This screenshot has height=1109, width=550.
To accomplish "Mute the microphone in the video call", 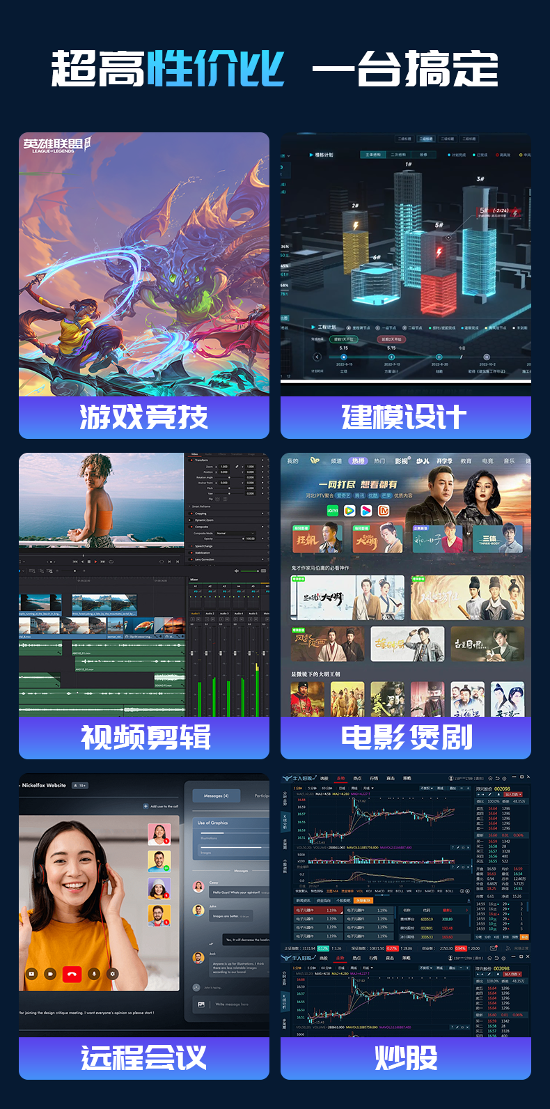I will point(93,974).
